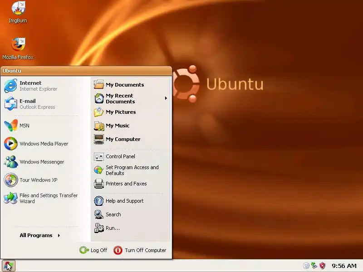Choose Help and Support label
The width and height of the screenshot is (363, 272).
(124, 201)
